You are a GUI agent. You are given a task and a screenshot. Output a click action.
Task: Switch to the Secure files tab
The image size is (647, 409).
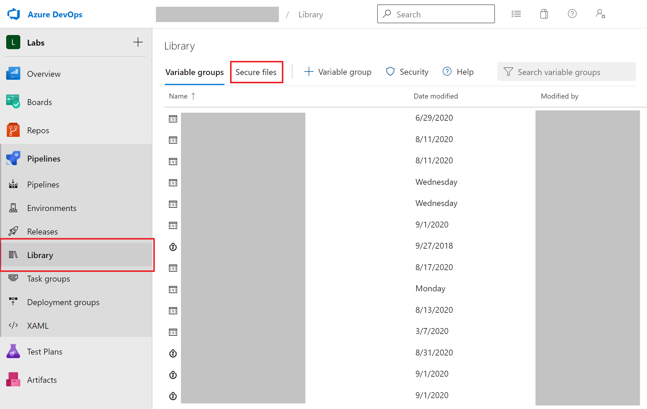tap(256, 72)
